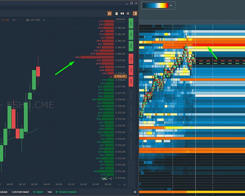245x196 pixels.
Task: Click the 18:30 time axis label
Action: tap(34, 184)
